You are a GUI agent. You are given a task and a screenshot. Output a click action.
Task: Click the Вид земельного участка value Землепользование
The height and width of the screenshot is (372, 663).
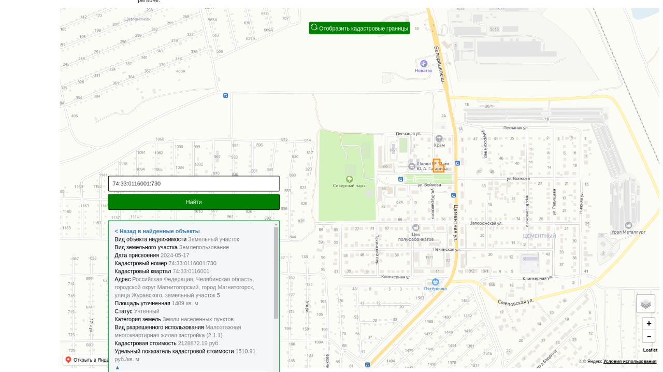point(204,247)
